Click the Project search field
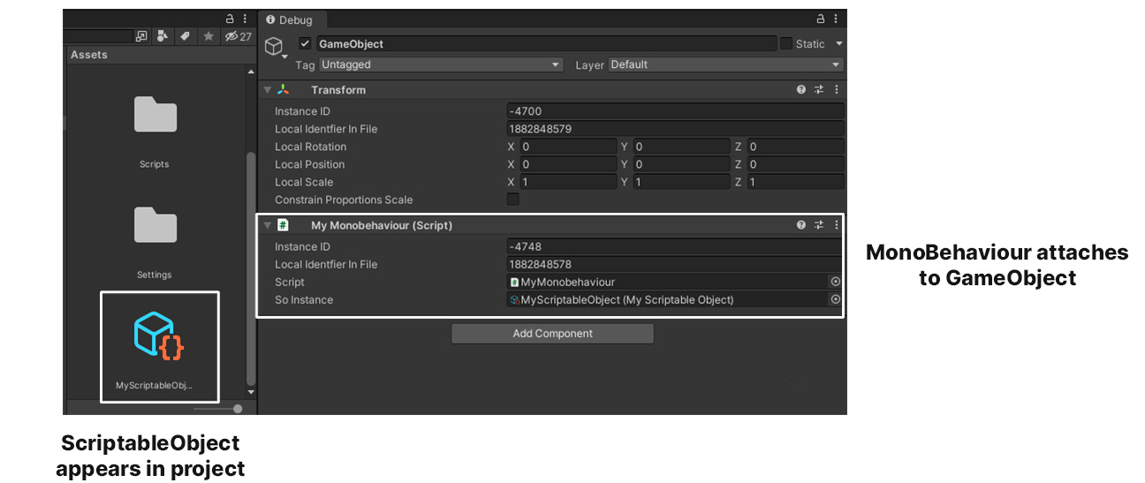 pyautogui.click(x=97, y=36)
